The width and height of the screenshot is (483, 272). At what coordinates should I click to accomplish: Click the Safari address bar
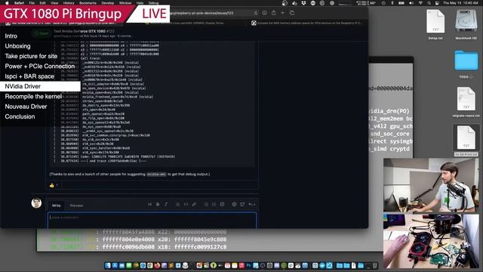tap(213, 13)
